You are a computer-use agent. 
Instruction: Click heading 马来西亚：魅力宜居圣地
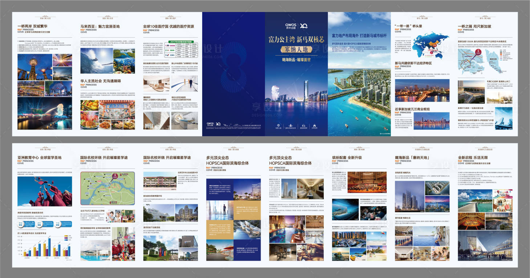(100, 26)
